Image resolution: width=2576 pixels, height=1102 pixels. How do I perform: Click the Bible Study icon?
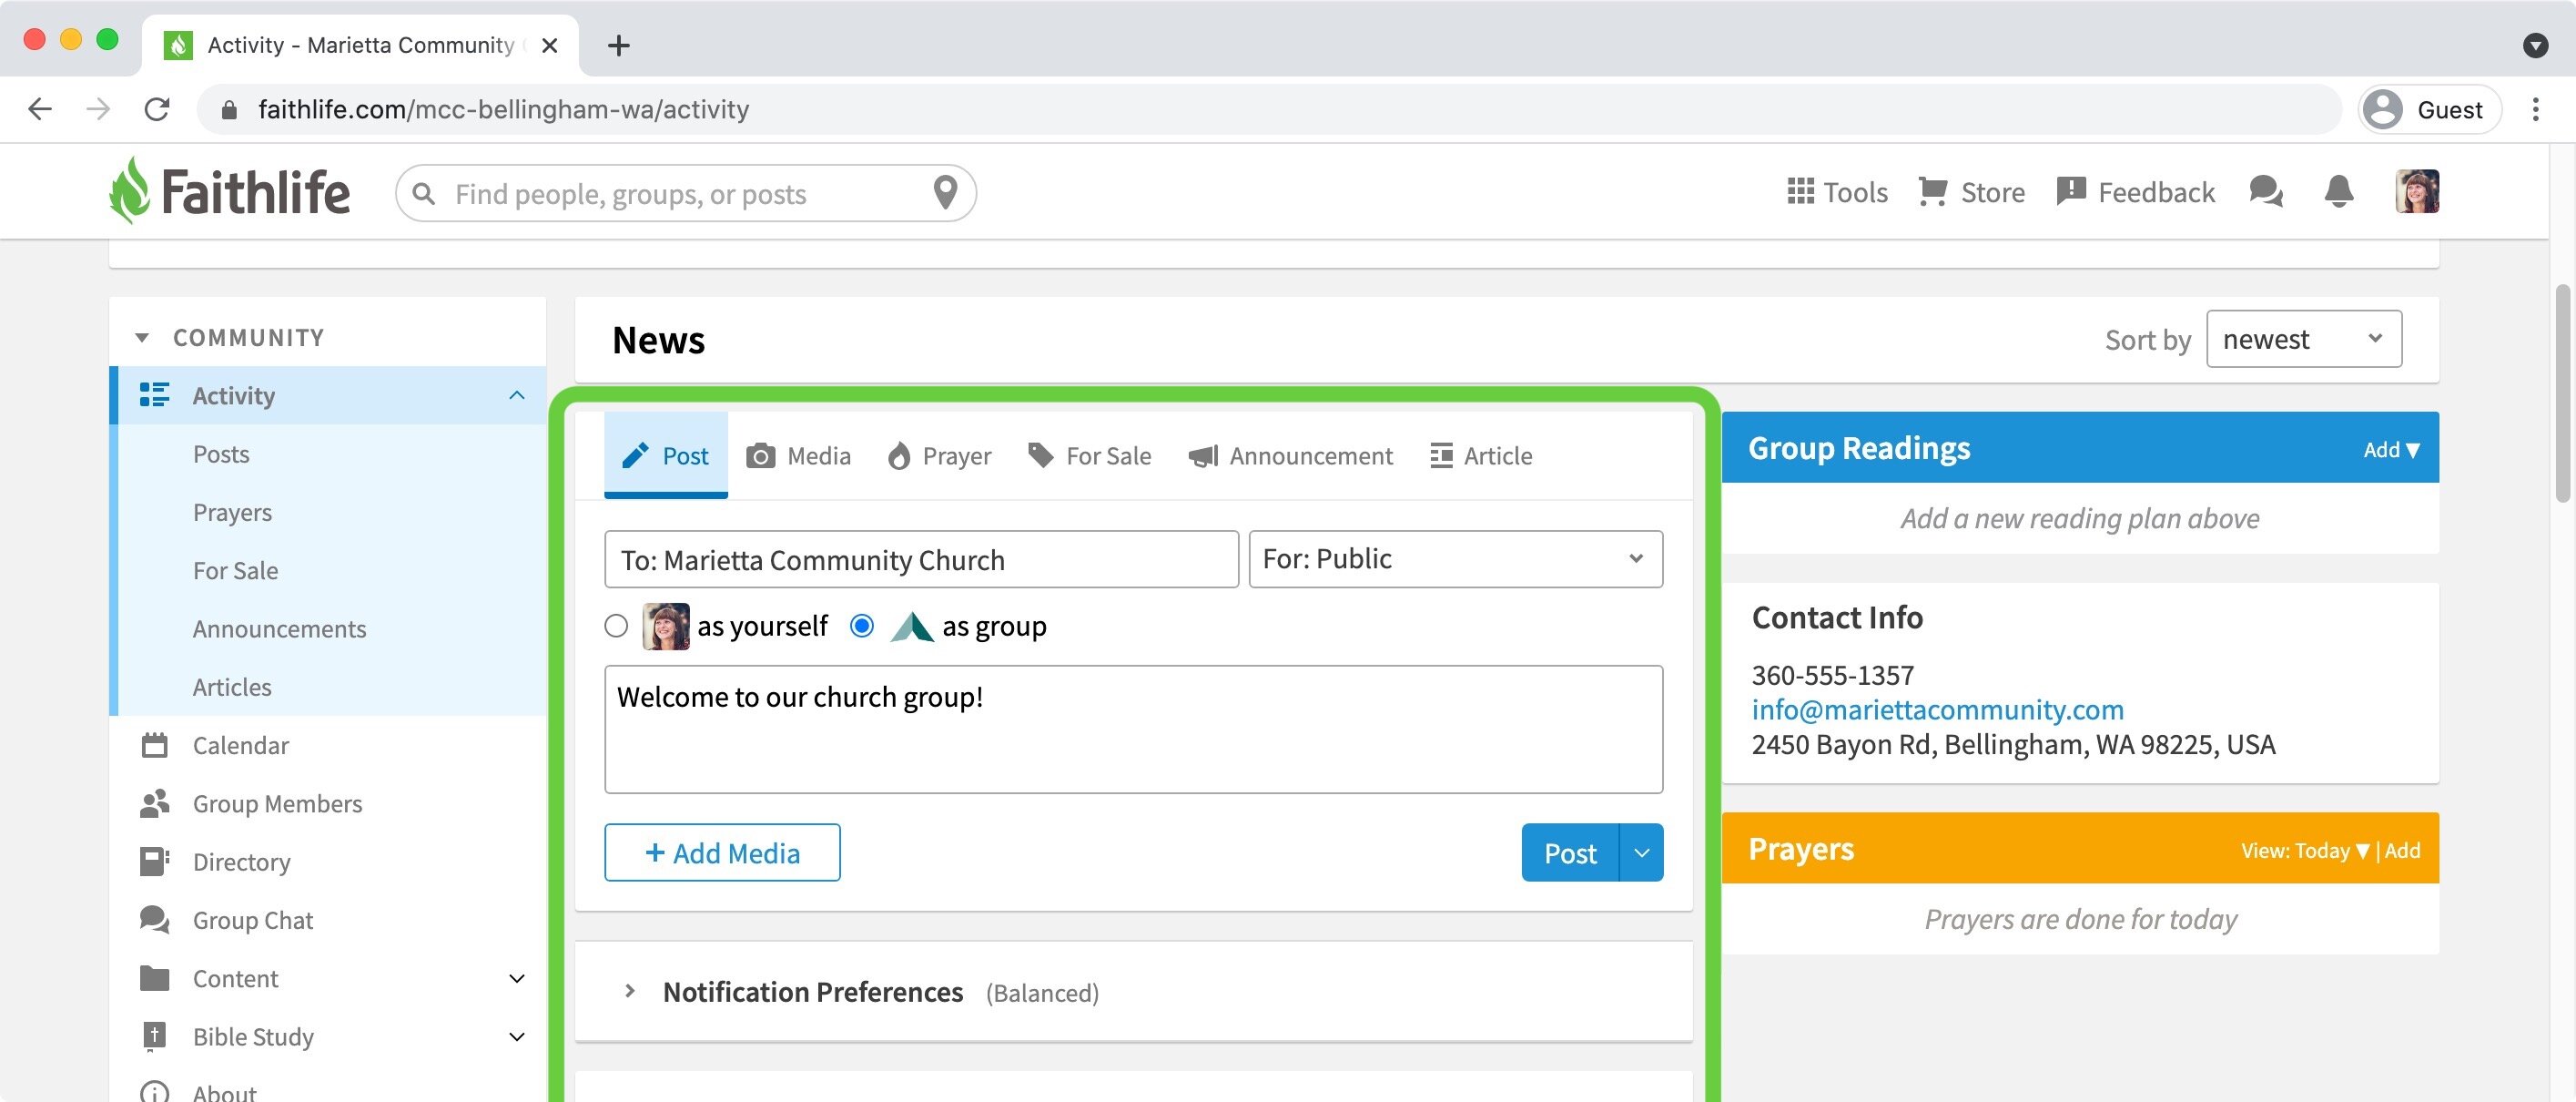click(x=154, y=1036)
